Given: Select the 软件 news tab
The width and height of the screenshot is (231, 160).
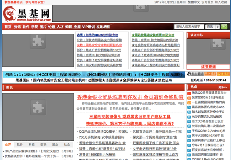Looking at the screenshot, I should point(20,145).
